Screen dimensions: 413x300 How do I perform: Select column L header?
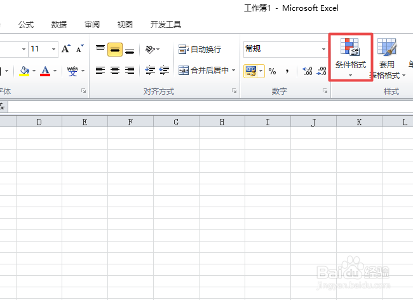point(398,122)
